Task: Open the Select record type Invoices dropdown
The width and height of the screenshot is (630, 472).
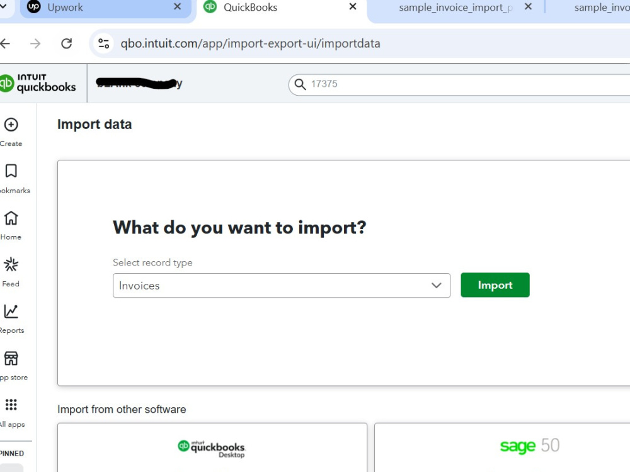Action: [281, 285]
